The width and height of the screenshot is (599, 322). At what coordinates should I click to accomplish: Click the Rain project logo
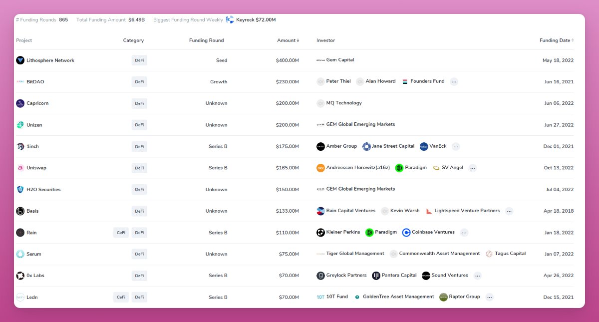20,233
